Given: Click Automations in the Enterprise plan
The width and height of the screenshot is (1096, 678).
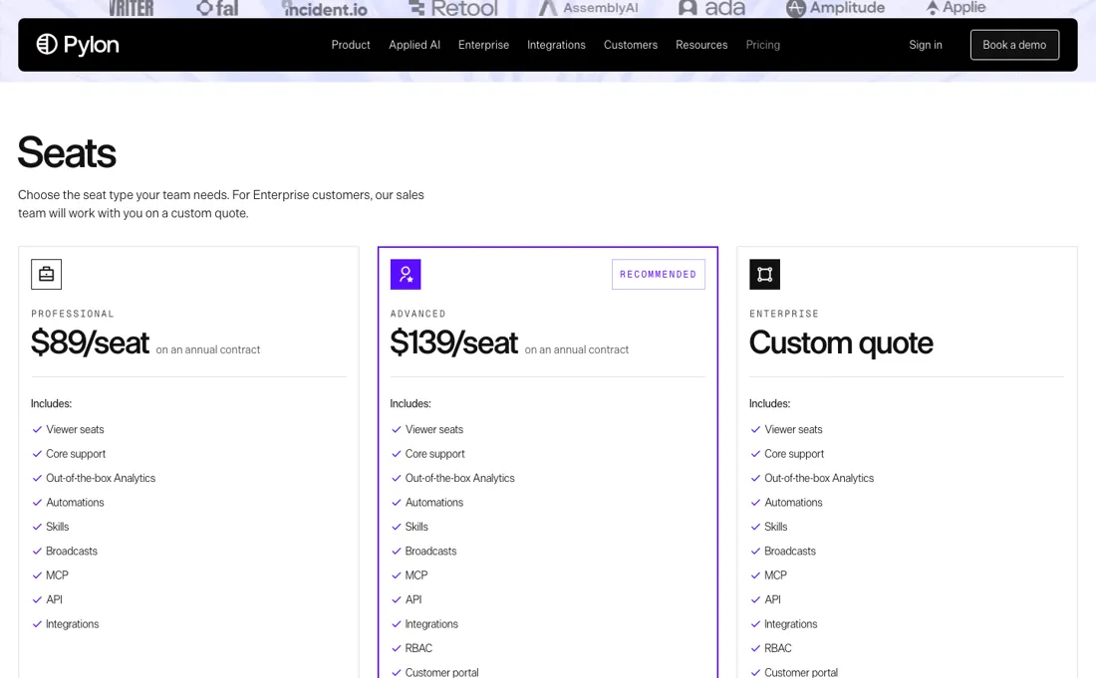Looking at the screenshot, I should [793, 503].
